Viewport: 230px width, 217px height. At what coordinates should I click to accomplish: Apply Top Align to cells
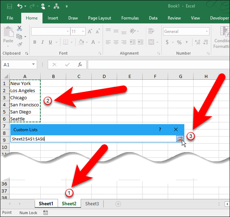108,30
